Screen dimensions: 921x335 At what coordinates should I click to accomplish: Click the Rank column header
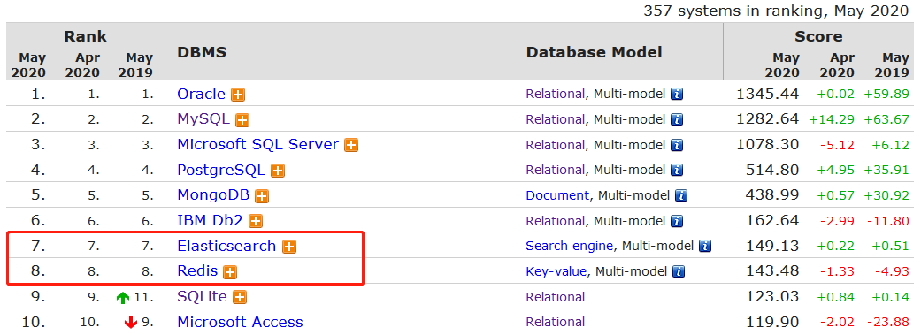click(86, 36)
